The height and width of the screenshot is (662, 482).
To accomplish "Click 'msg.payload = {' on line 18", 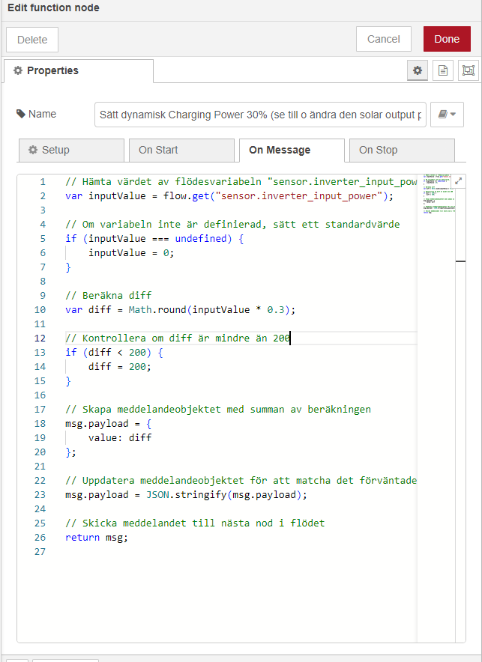I will 108,423.
